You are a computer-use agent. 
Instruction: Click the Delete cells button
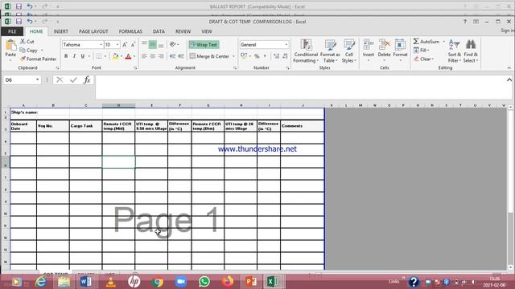coord(384,51)
